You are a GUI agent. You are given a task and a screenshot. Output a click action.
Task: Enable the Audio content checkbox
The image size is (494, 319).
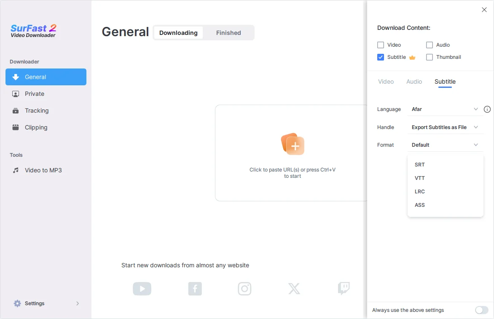tap(430, 45)
